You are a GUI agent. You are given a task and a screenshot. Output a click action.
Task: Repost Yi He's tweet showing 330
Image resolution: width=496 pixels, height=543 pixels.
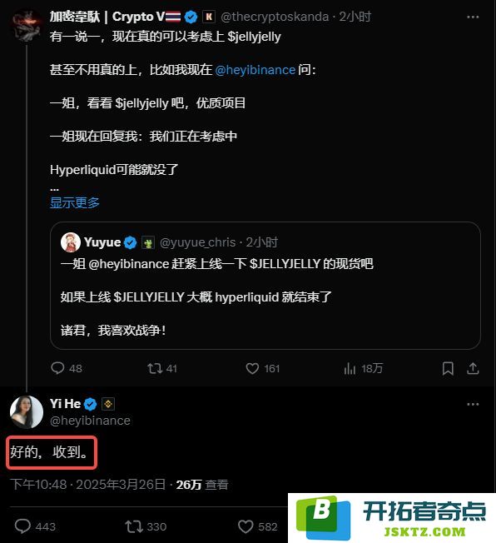[x=134, y=526]
